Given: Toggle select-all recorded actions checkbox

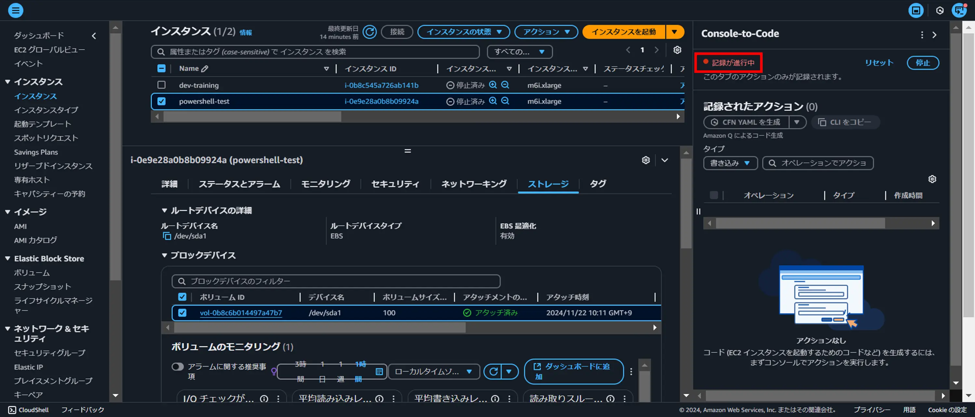Looking at the screenshot, I should (714, 195).
